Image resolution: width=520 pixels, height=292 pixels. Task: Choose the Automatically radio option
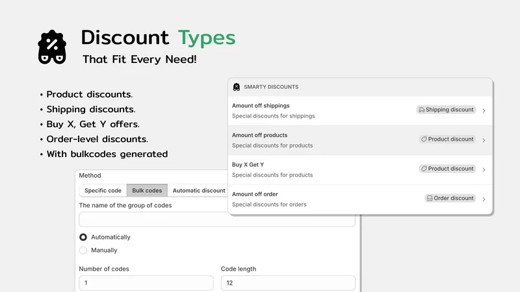83,237
